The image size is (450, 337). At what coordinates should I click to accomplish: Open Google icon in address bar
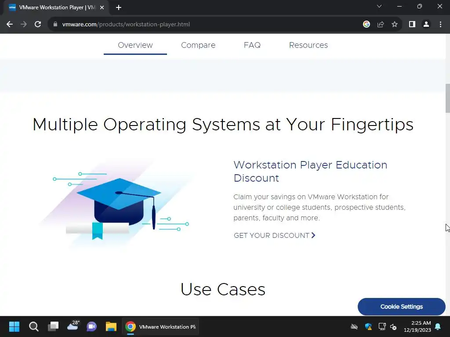pos(367,25)
